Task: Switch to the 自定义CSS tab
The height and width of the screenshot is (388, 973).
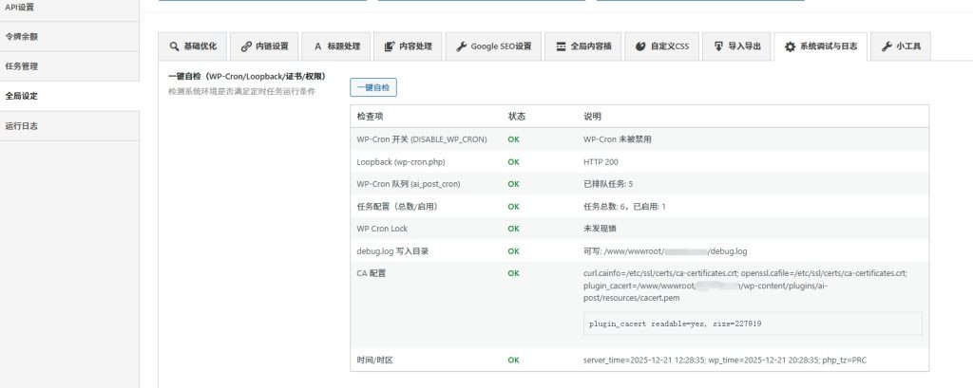Action: [661, 46]
